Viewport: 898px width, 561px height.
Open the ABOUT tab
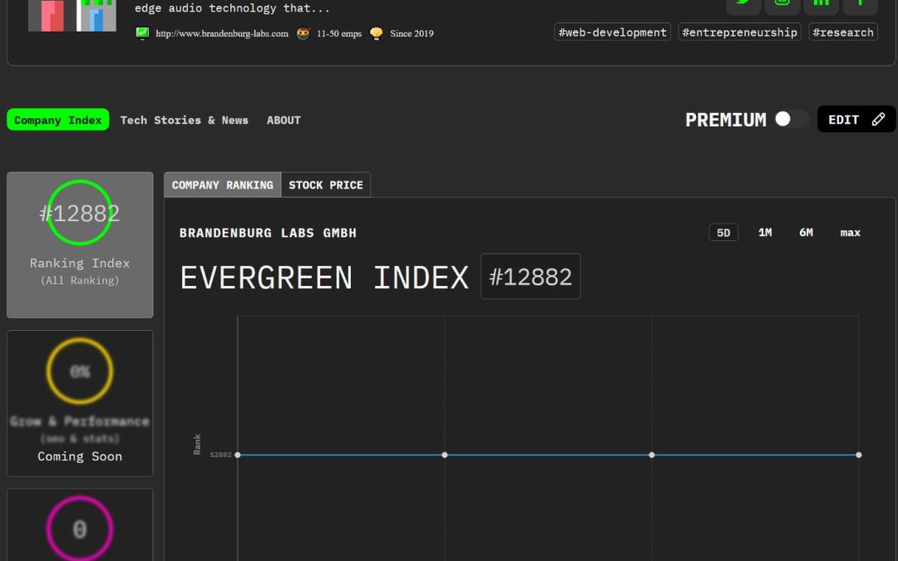[284, 121]
